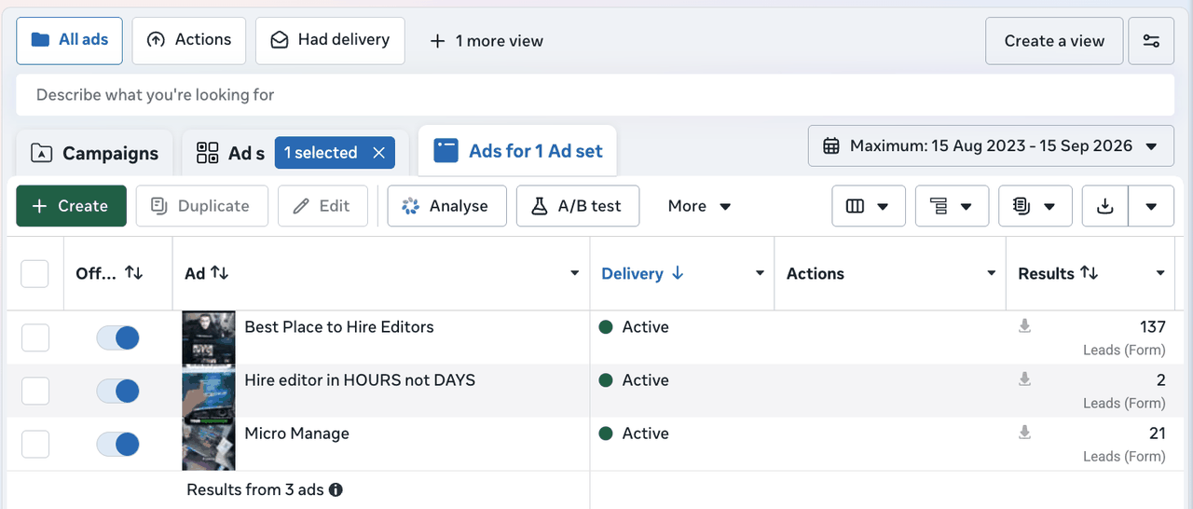Tick the select-all checkbox in the header

[x=34, y=273]
